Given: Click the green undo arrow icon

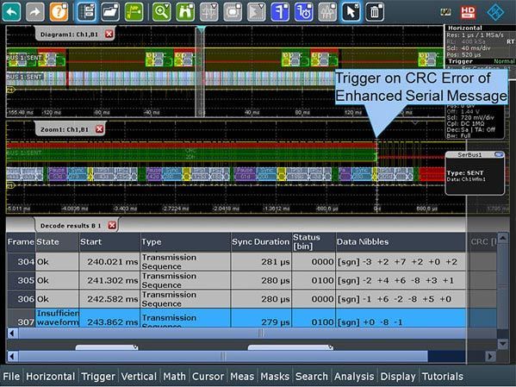Looking at the screenshot, I should 11,12.
